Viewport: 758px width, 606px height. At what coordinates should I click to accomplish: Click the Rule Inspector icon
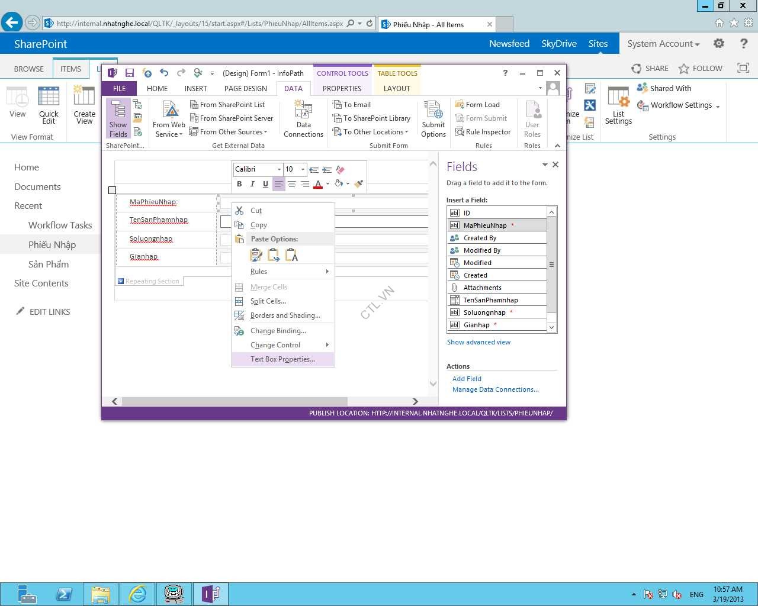point(459,132)
